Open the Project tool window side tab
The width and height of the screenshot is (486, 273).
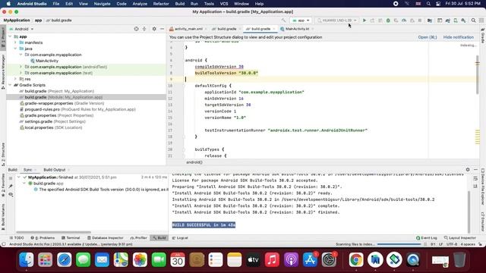(3, 37)
